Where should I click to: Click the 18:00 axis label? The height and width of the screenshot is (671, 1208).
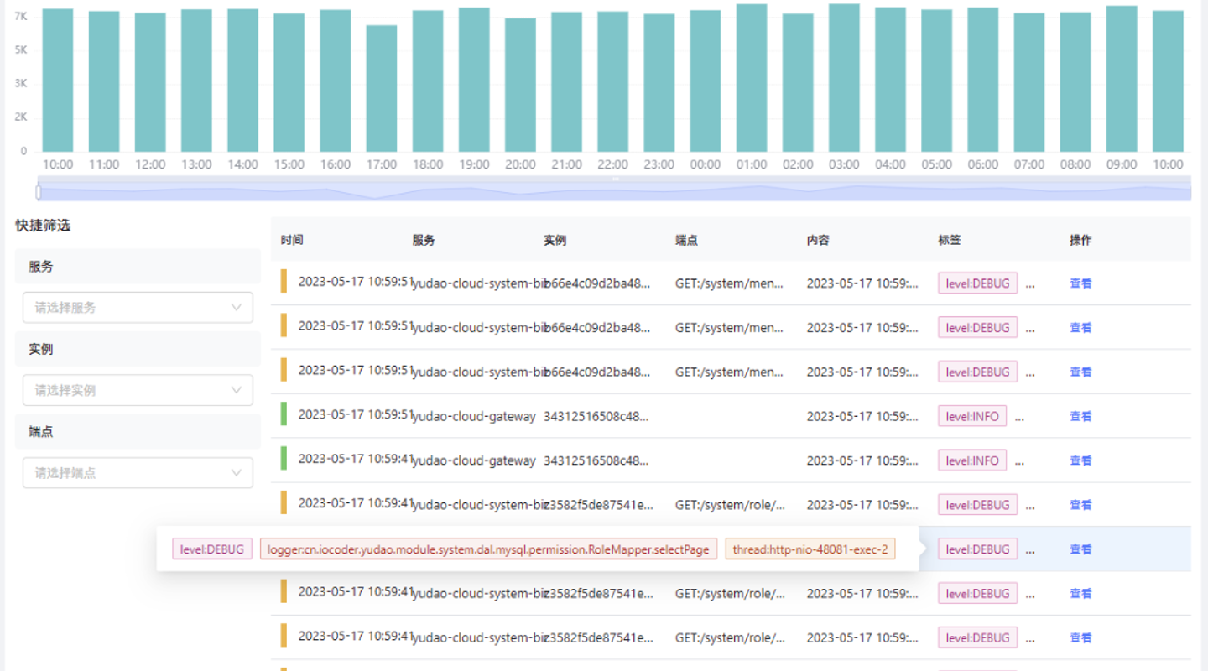[x=428, y=164]
